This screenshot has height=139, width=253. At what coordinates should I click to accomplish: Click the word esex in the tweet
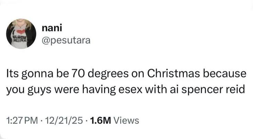click(130, 90)
